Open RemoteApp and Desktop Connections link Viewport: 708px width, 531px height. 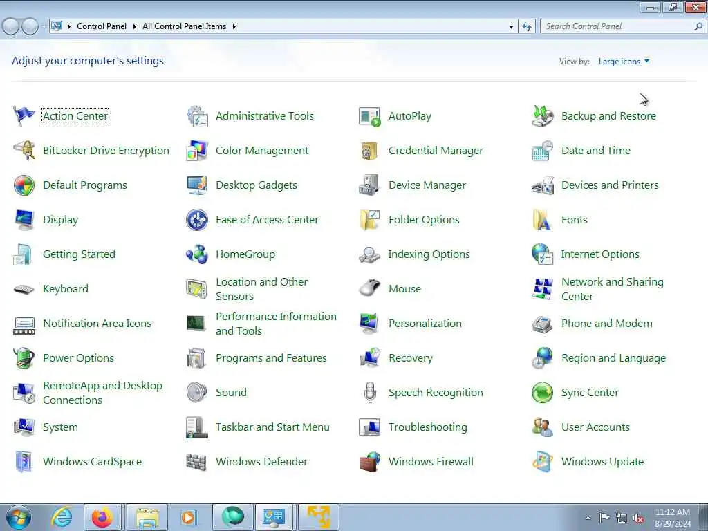click(102, 393)
